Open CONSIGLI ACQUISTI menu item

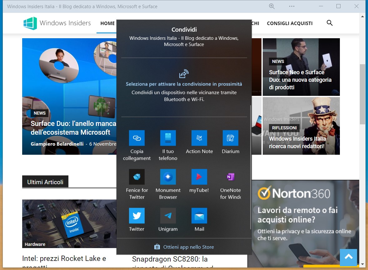coord(290,23)
